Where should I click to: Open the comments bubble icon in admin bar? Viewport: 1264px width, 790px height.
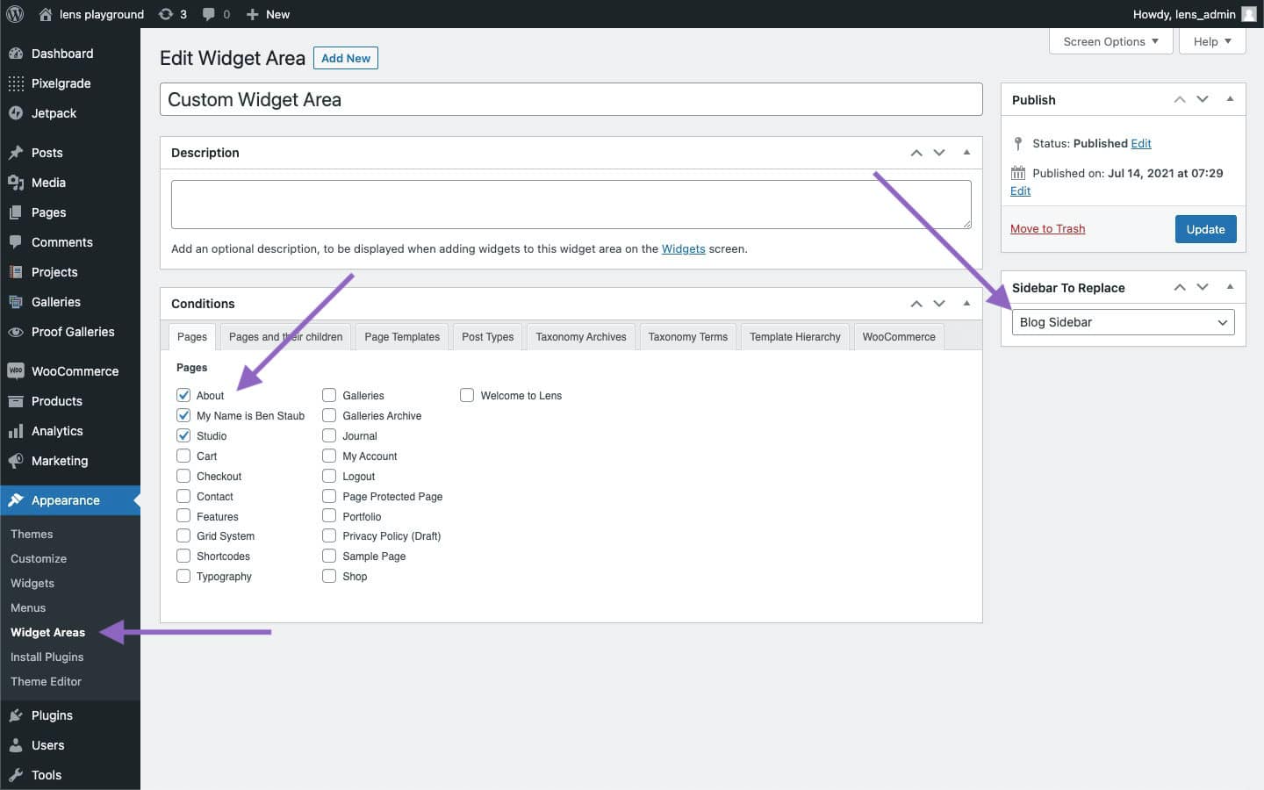click(208, 14)
